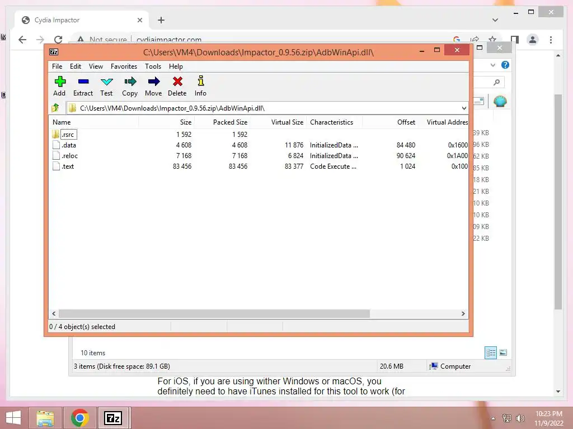Screen dimensions: 573x429
Task: Expand the 7-Zip address path dropdown
Action: coord(464,108)
